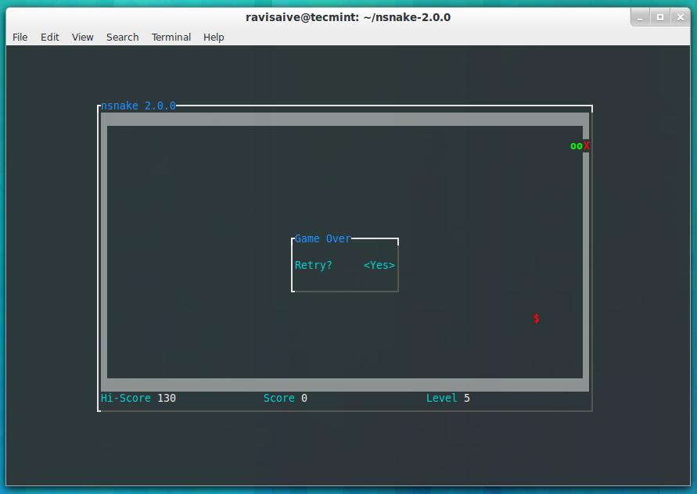Open the Help menu
The image size is (697, 494).
pyautogui.click(x=214, y=37)
